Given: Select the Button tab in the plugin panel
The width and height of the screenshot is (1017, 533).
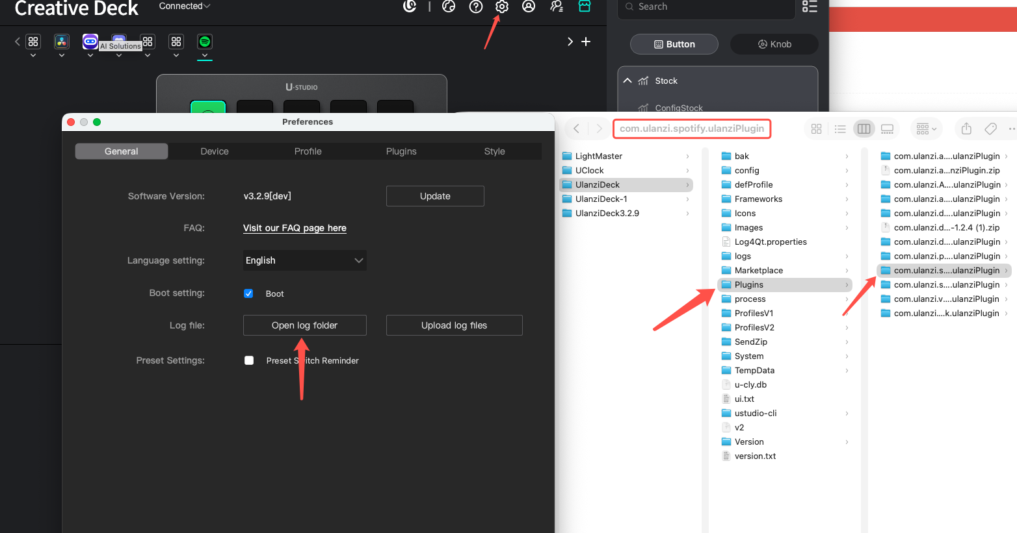Looking at the screenshot, I should (674, 44).
